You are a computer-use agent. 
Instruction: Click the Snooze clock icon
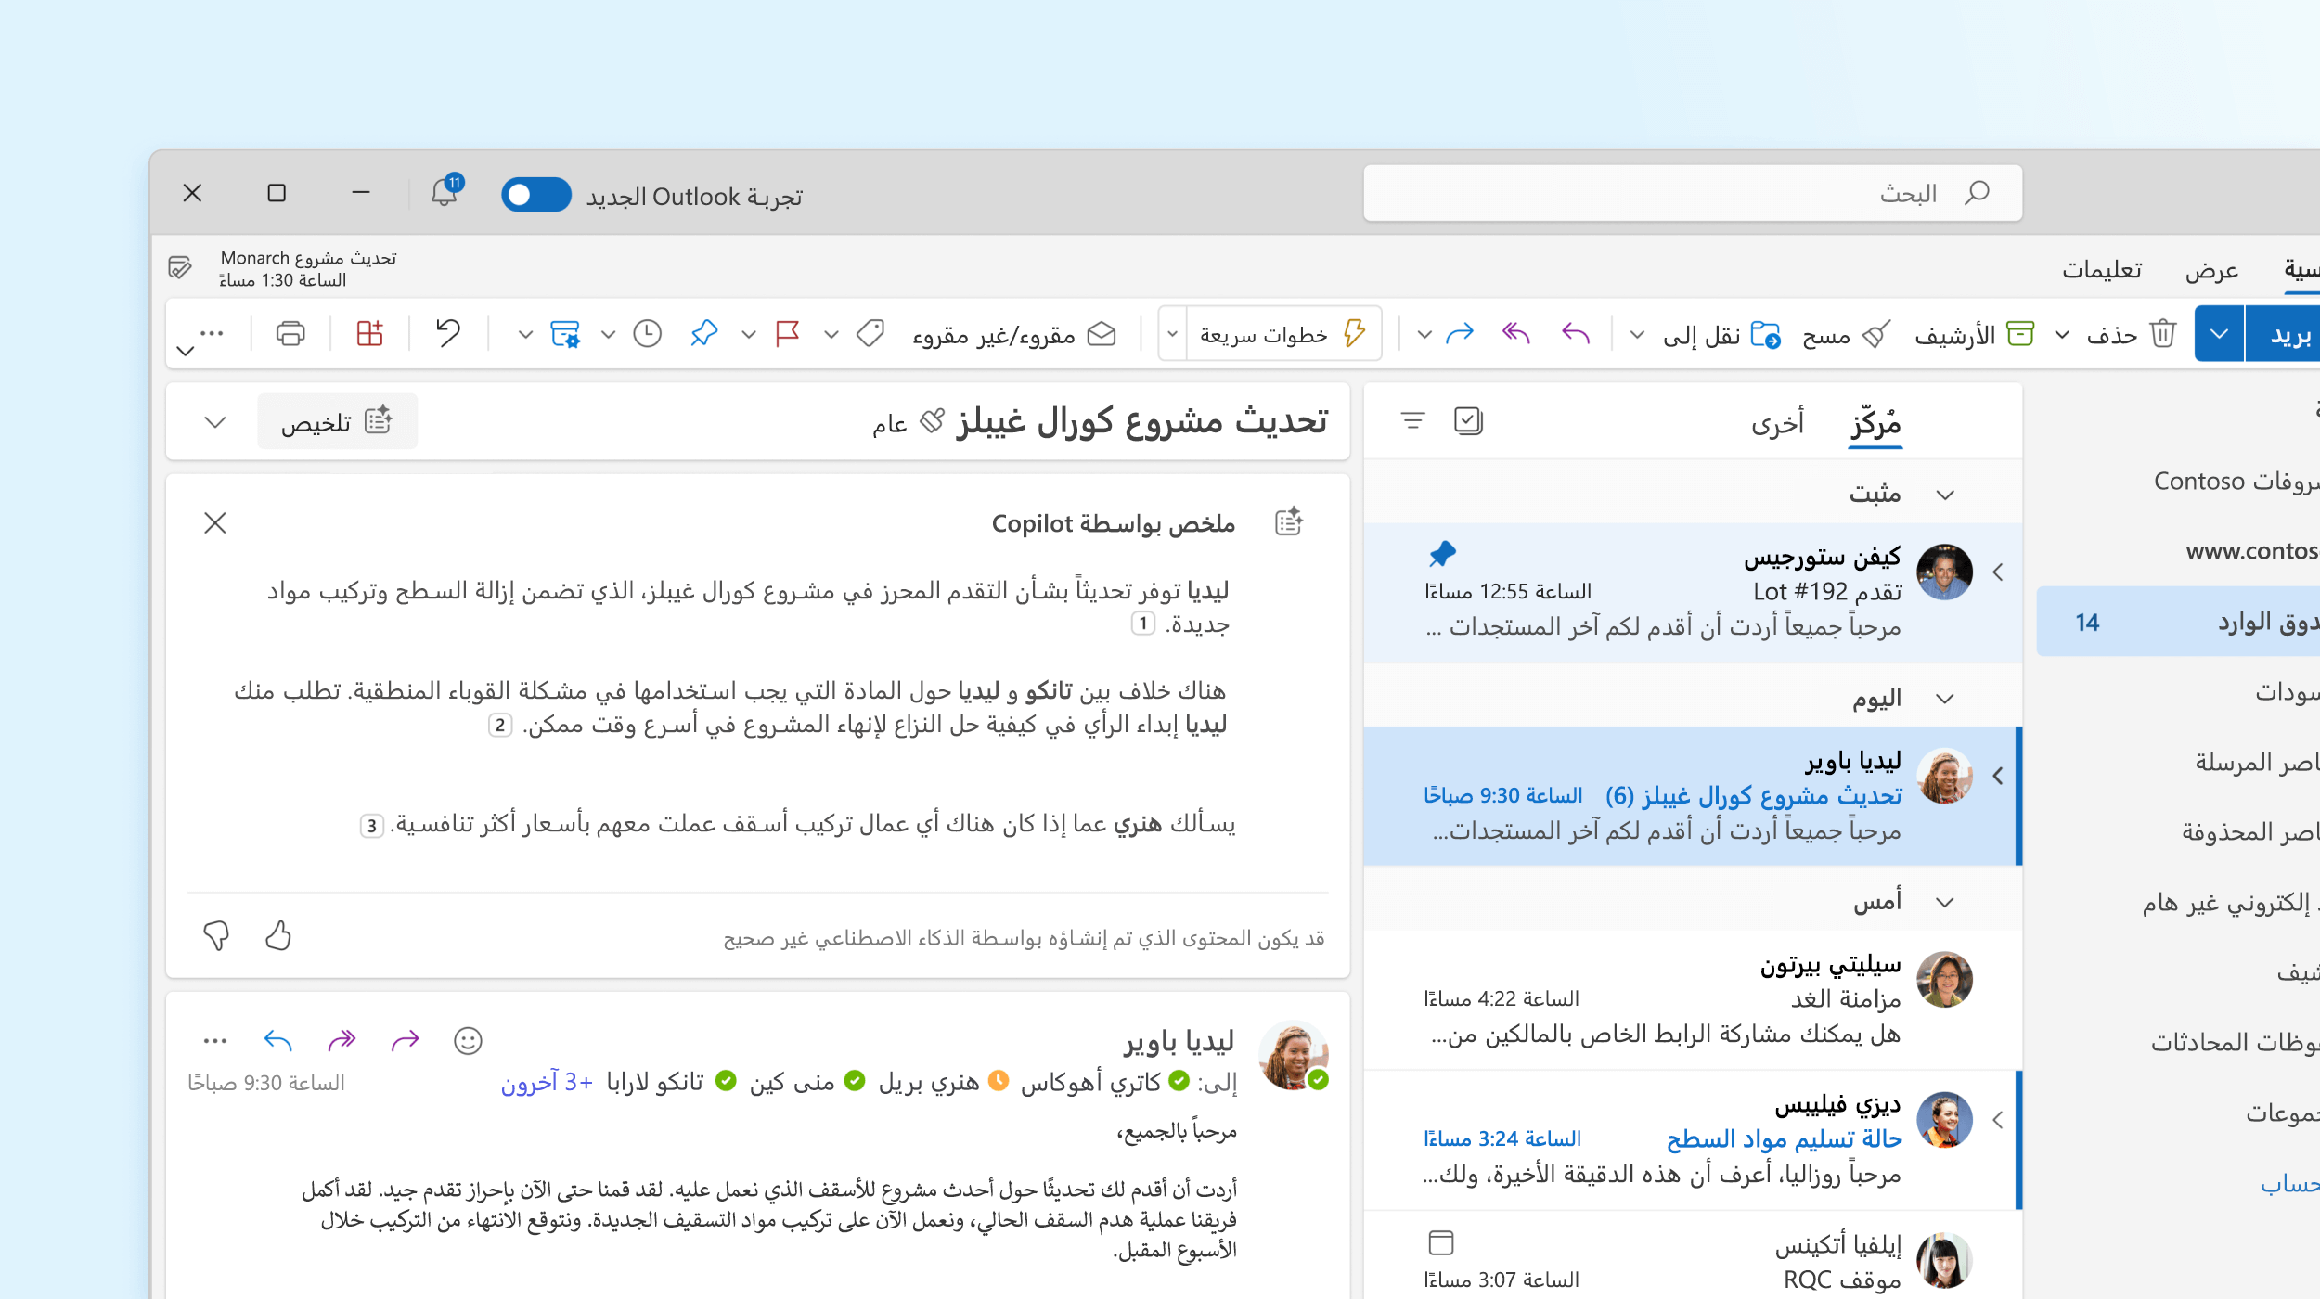pos(648,333)
